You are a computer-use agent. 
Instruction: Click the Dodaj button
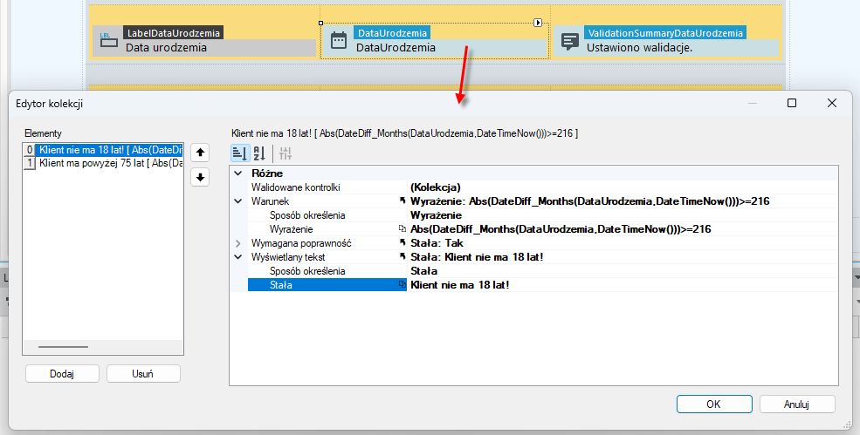[62, 374]
